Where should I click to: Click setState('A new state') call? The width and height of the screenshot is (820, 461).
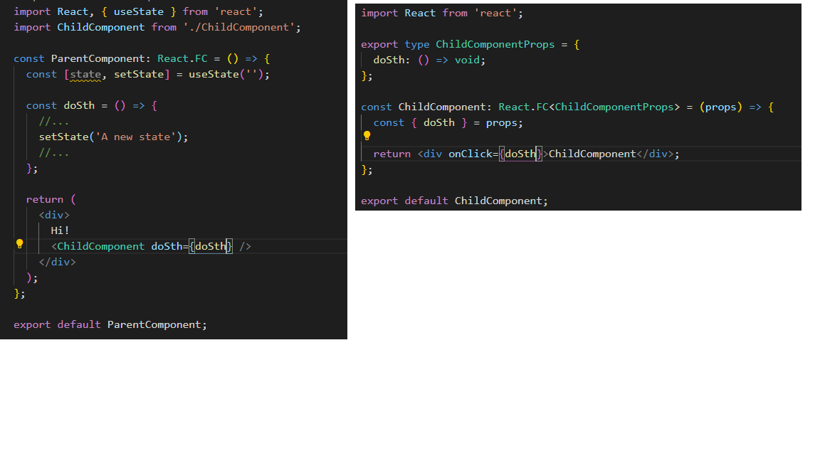tap(113, 137)
